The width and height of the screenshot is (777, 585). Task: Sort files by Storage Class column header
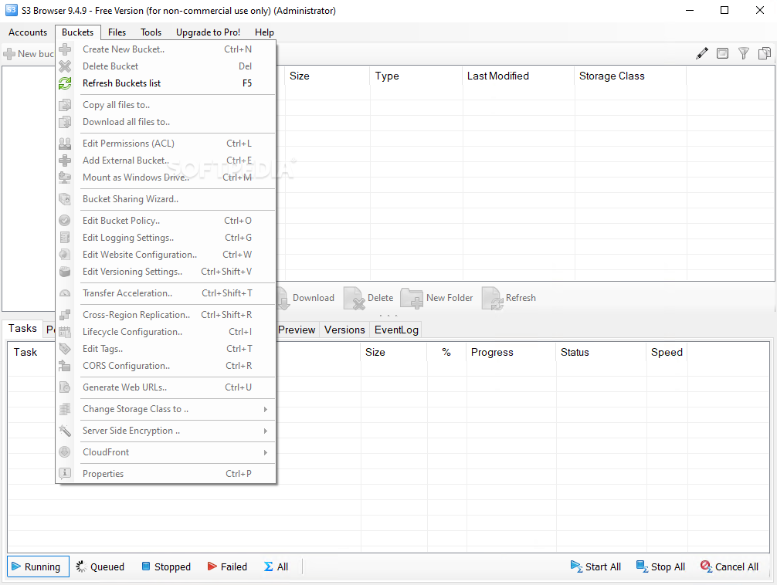pos(629,76)
